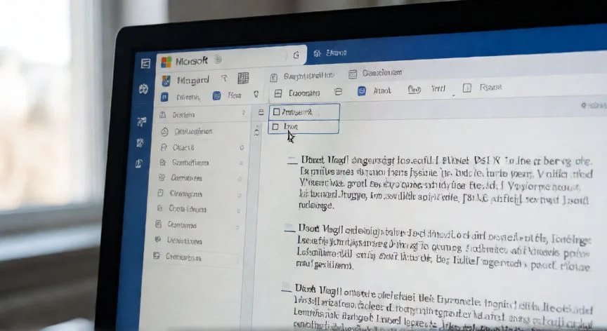
Task: Open the Microsoft tab
Action: tap(232, 59)
